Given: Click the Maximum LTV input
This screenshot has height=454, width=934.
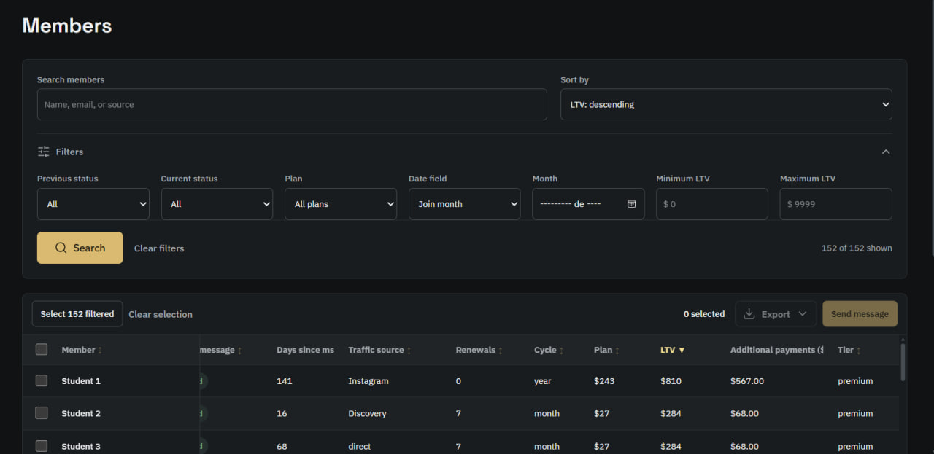Looking at the screenshot, I should pos(835,204).
